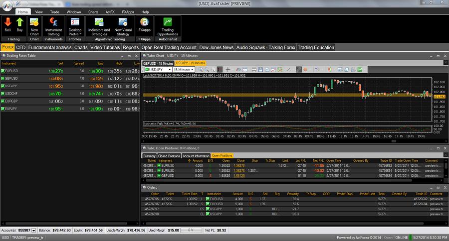The width and height of the screenshot is (449, 241).
Task: Click the red Sell arrow icon
Action: click(7, 22)
